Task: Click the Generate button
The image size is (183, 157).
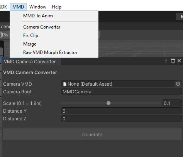Action: 92,134
